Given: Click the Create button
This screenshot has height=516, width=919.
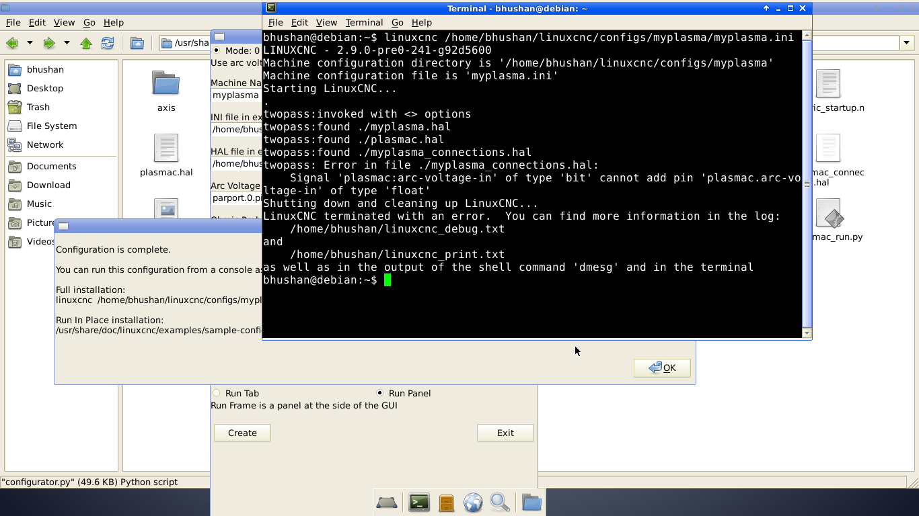Looking at the screenshot, I should [x=242, y=433].
